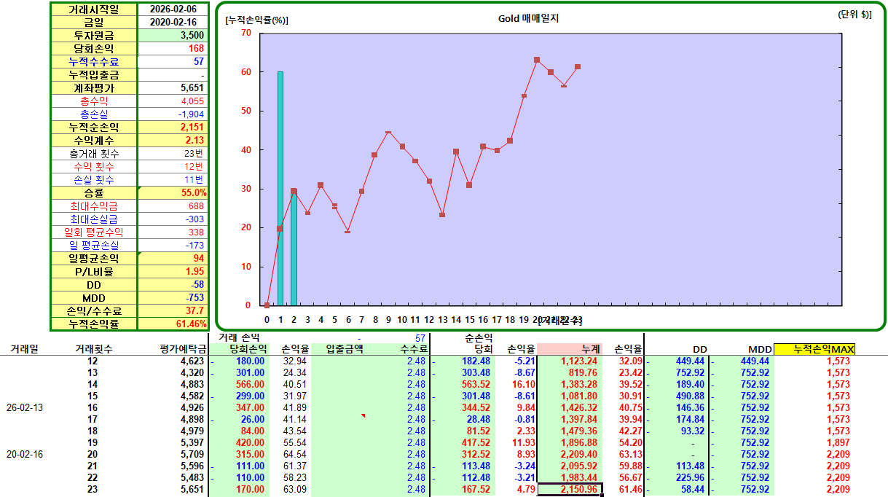Click the highest data point marker on line
The width and height of the screenshot is (888, 497).
tap(537, 60)
